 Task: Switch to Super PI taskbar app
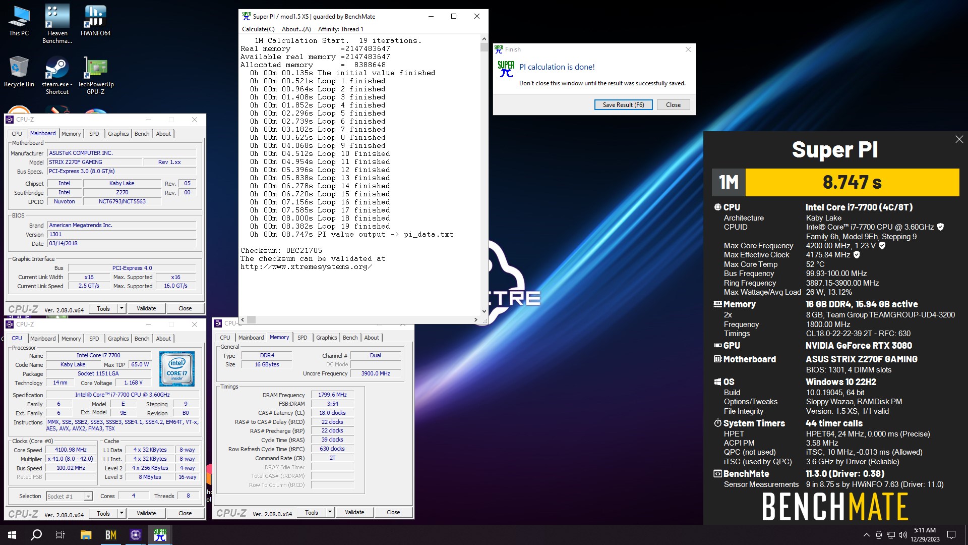pyautogui.click(x=160, y=535)
